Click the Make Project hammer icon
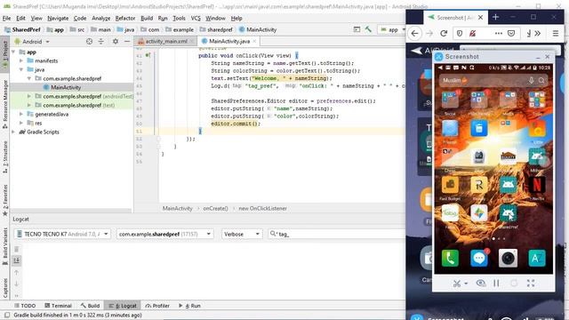The image size is (569, 320). click(x=368, y=29)
